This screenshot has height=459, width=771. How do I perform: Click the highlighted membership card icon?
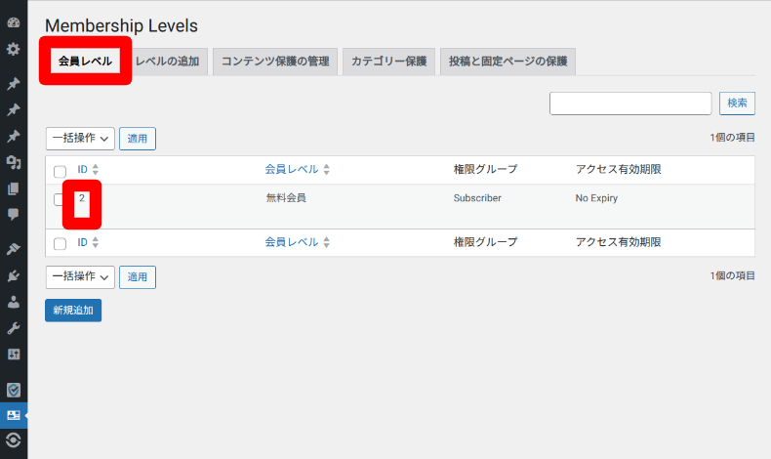click(14, 415)
